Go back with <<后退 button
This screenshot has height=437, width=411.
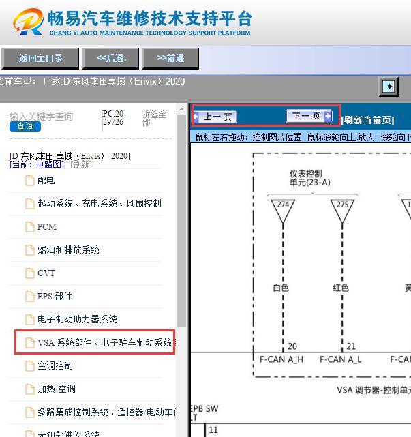click(110, 58)
